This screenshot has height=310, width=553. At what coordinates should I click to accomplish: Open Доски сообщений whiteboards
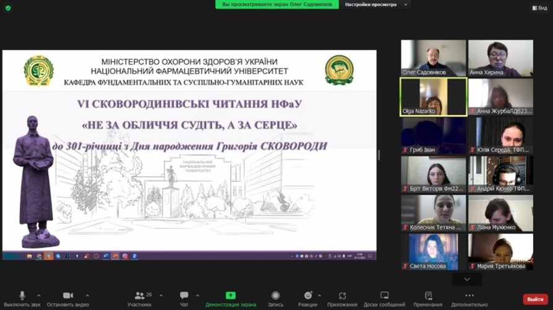pos(384,299)
